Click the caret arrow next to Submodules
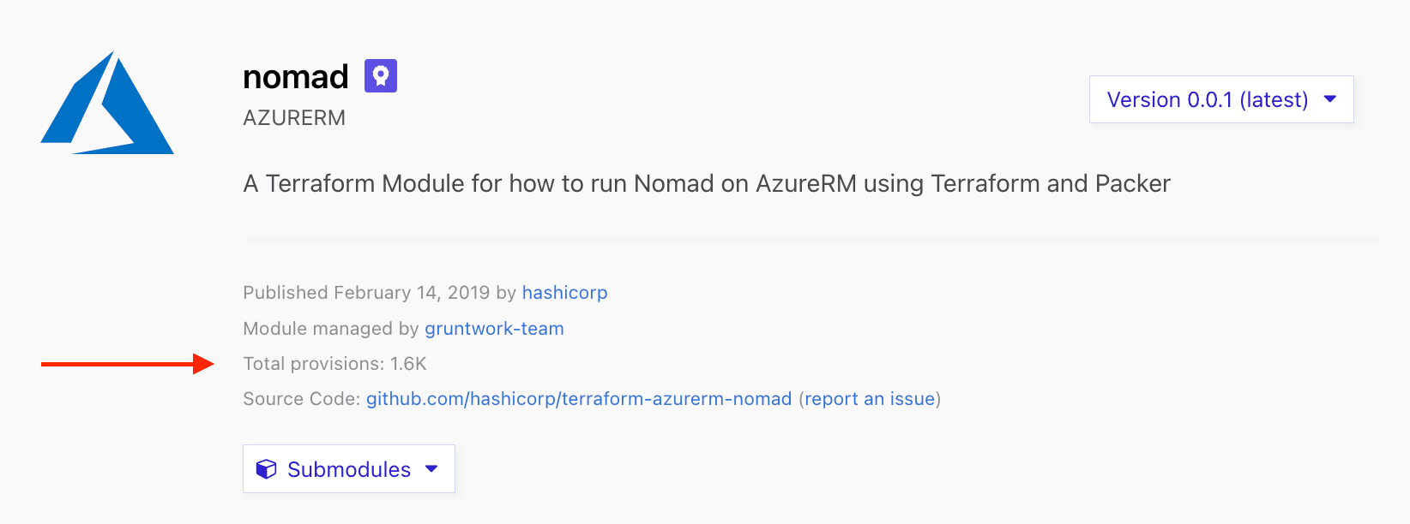 pyautogui.click(x=431, y=469)
